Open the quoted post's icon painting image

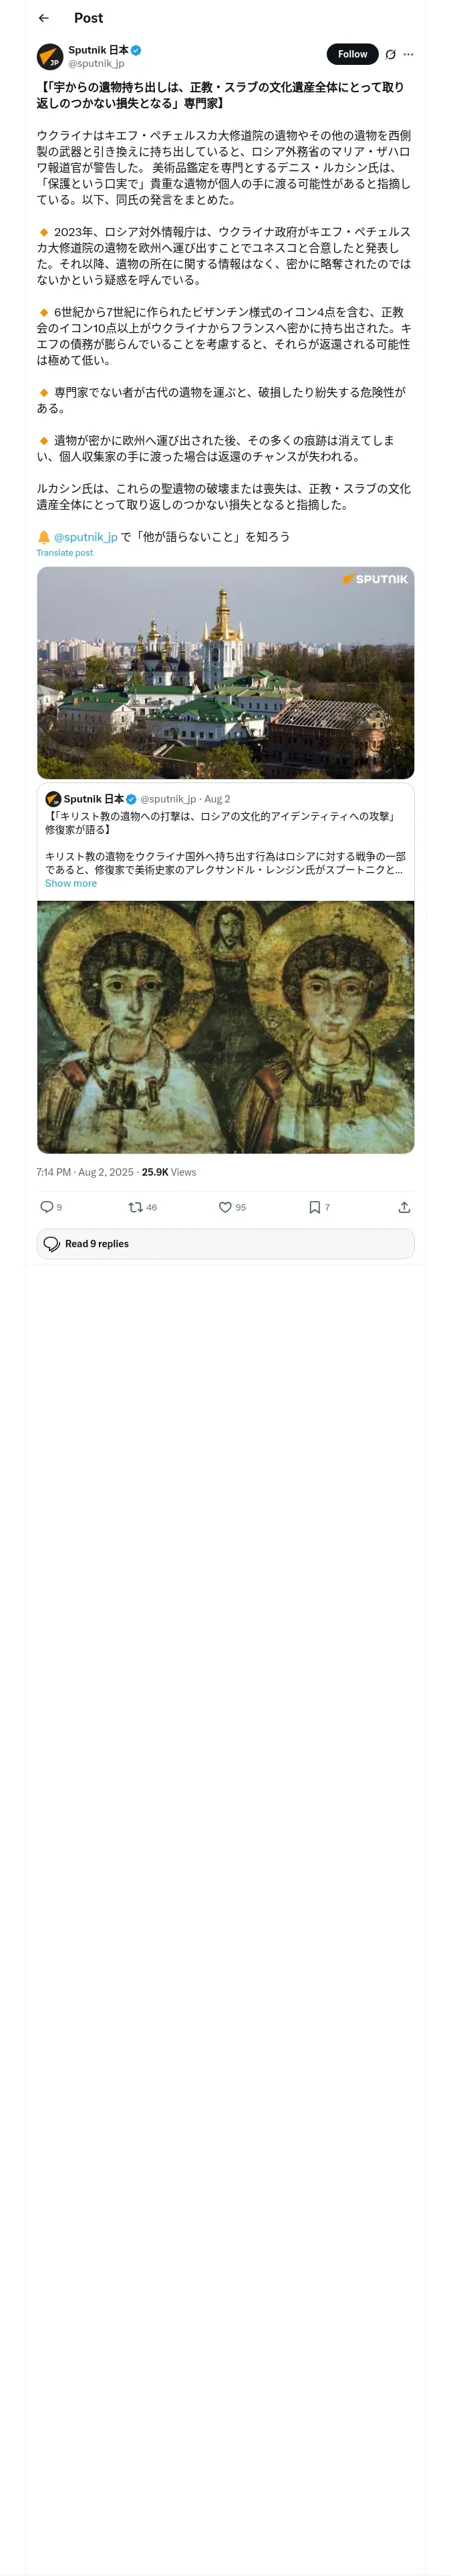click(x=225, y=1026)
